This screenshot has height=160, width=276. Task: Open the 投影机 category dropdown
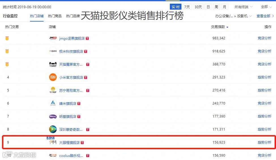point(244,16)
